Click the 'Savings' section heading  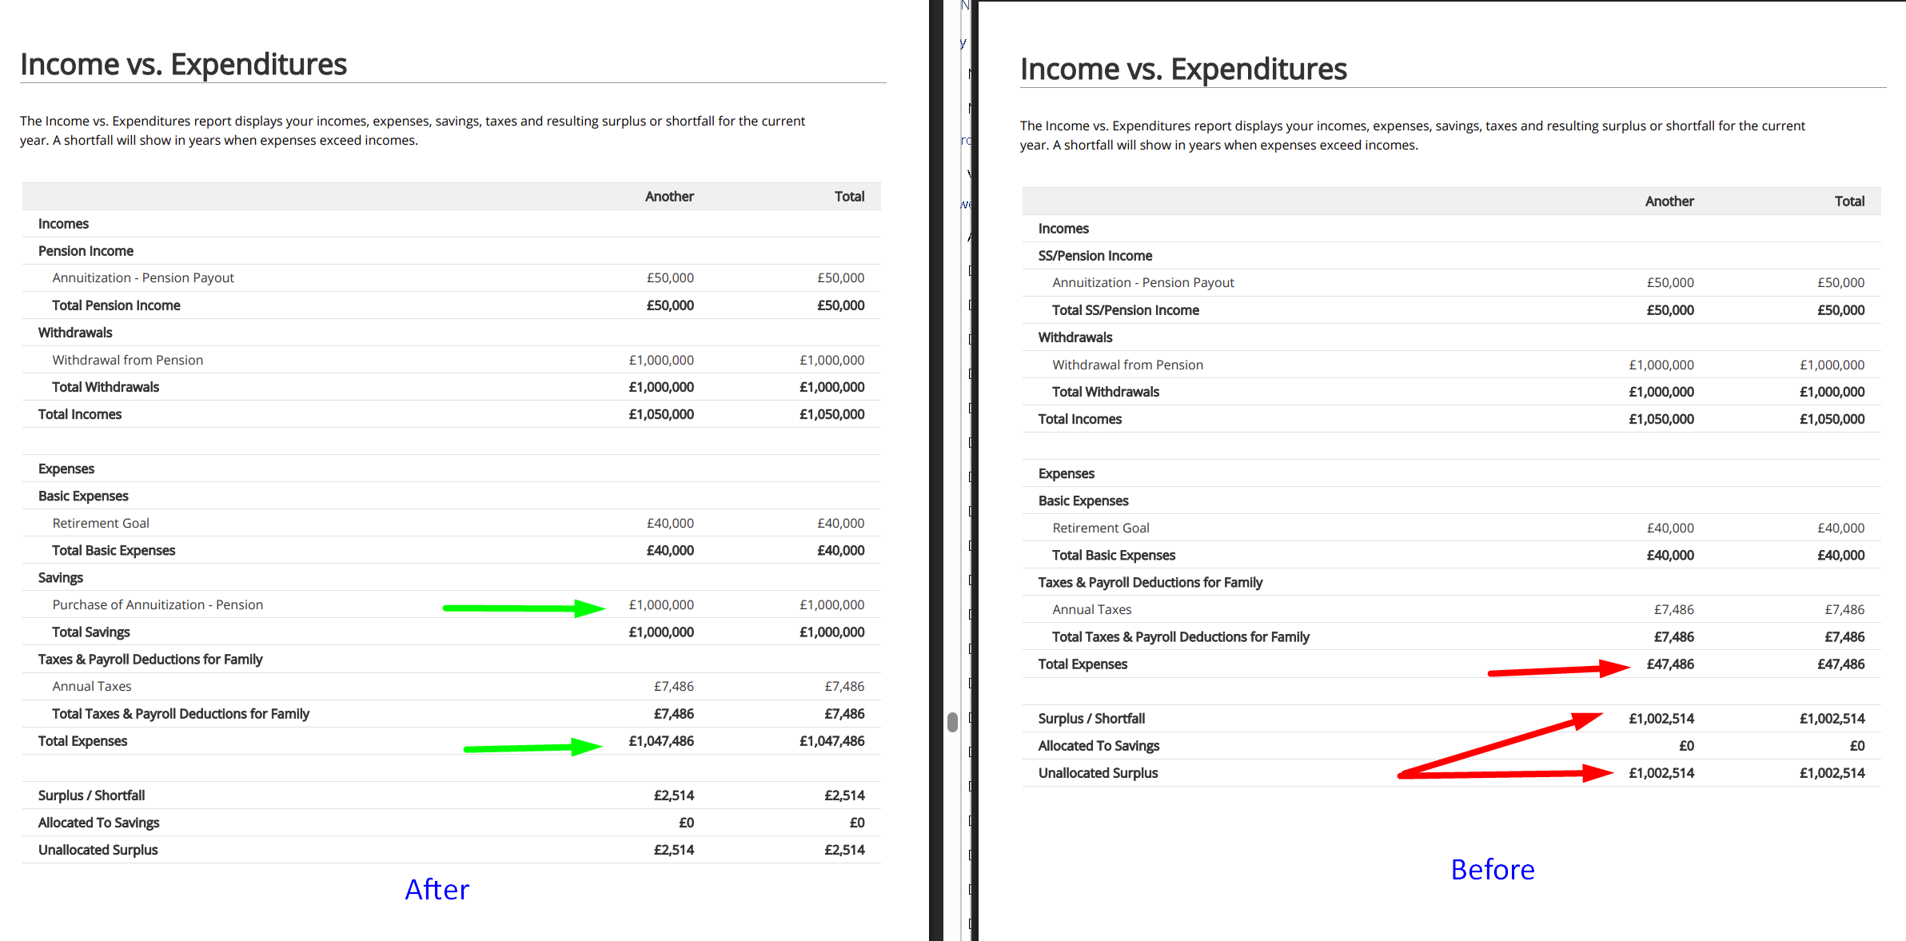tap(61, 577)
